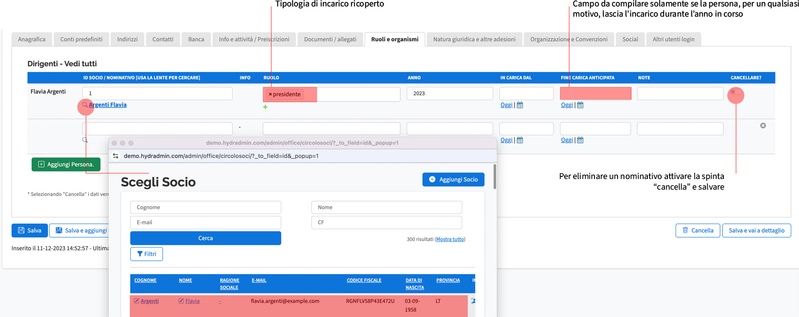The image size is (799, 317).
Task: Click the search lens in the empty dirigente row
Action: (x=85, y=140)
